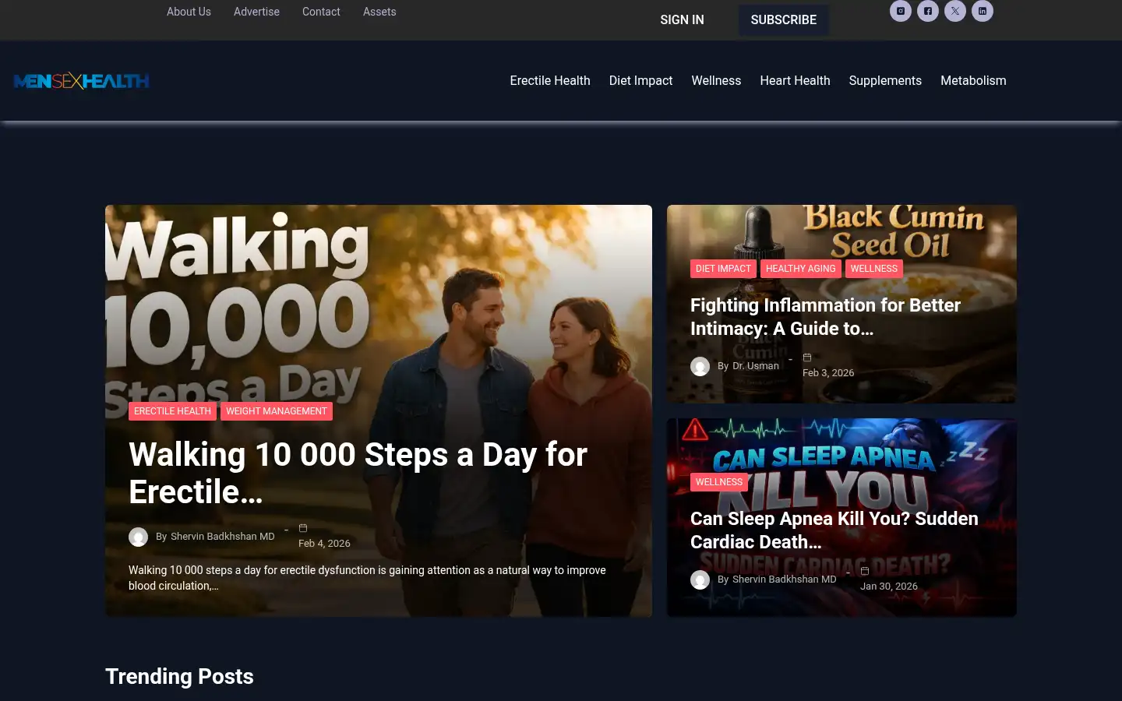This screenshot has height=701, width=1122.
Task: Click the author avatar on Sleep Apnea card
Action: click(x=700, y=579)
